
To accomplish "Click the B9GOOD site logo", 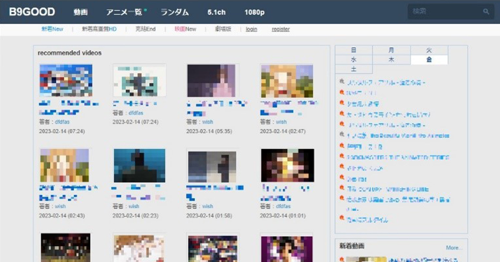I will pos(32,12).
